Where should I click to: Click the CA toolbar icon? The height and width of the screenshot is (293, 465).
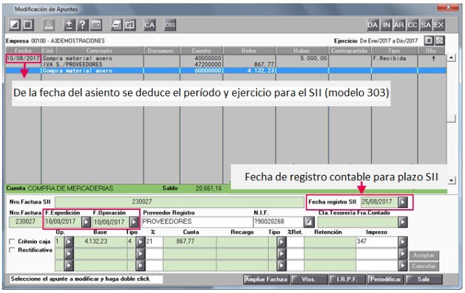click(x=150, y=24)
